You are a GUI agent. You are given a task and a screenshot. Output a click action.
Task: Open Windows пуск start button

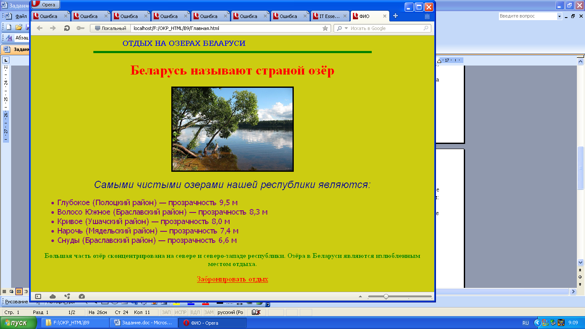tap(18, 323)
